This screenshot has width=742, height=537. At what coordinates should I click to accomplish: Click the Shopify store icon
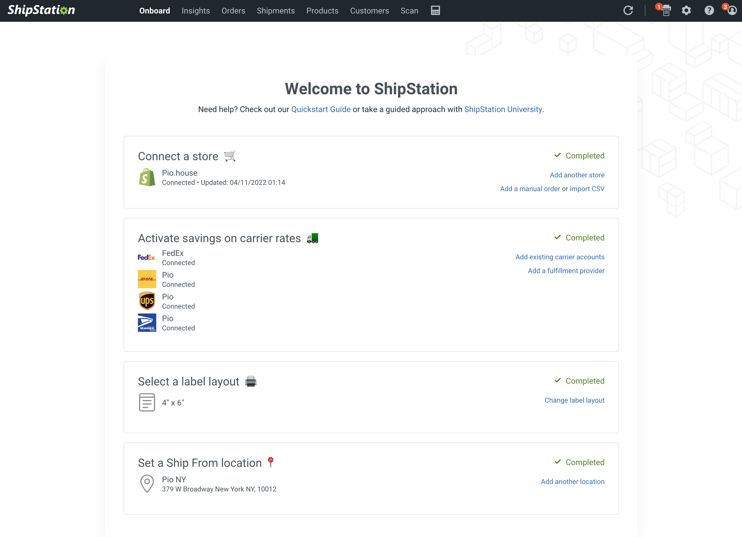(x=147, y=177)
